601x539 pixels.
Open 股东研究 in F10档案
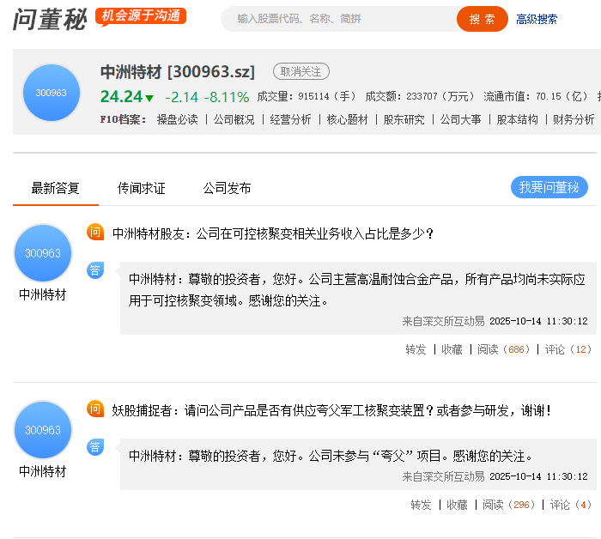(404, 119)
